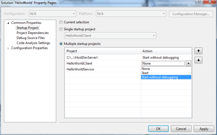
Task: Go to Code Analysis Settings
Action: pyautogui.click(x=33, y=43)
